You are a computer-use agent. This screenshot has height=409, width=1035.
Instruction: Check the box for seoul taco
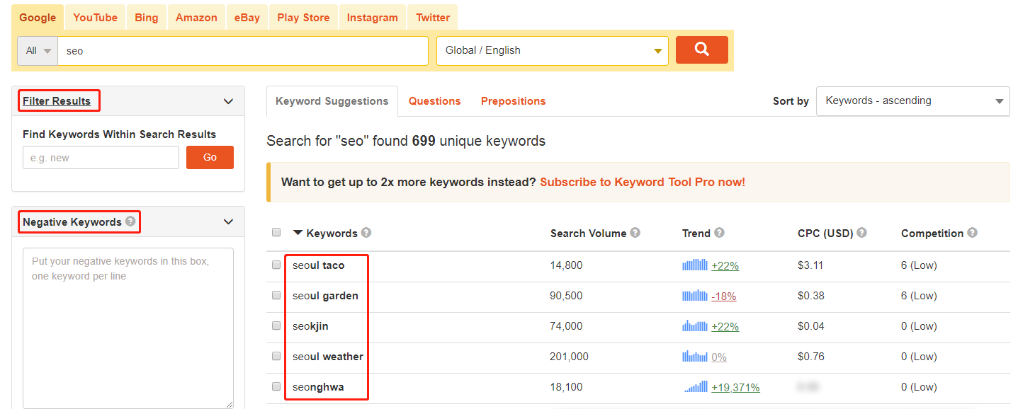pos(276,265)
